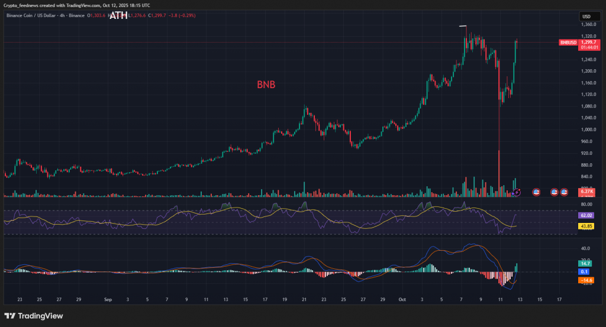Click the green 14.7 MACD histogram label
This screenshot has width=606, height=327.
click(585, 264)
